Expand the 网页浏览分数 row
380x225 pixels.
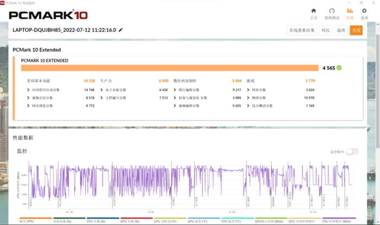click(28, 105)
